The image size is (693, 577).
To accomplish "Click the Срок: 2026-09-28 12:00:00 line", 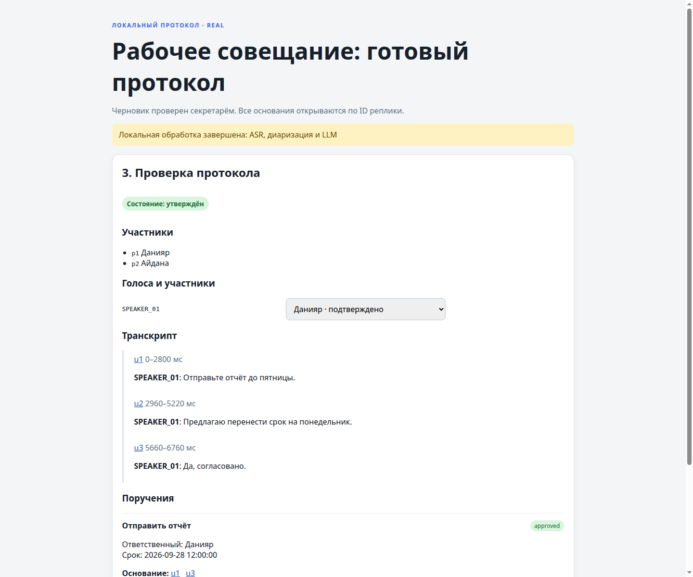I will tap(169, 555).
